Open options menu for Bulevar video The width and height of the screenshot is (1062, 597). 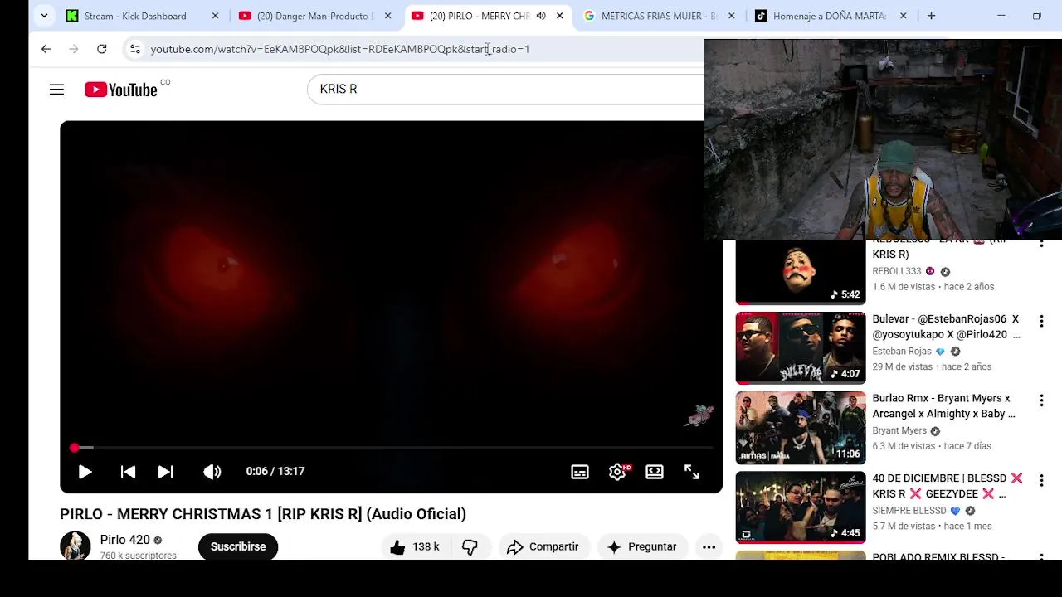click(x=1041, y=321)
